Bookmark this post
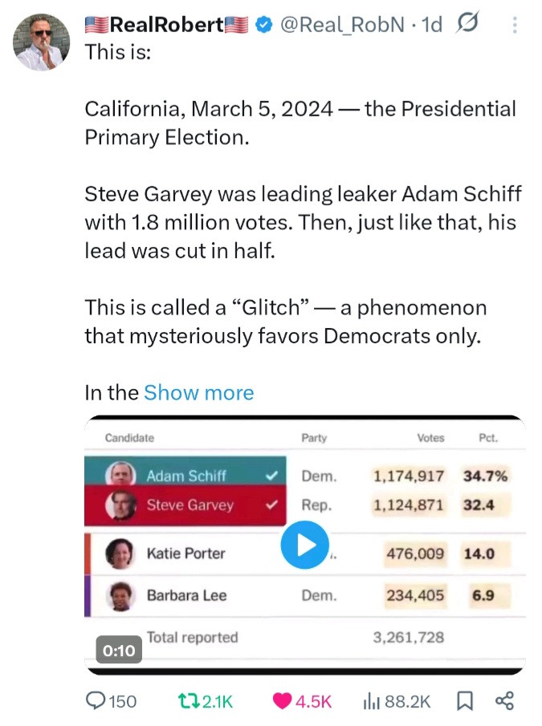Viewport: 542px width, 726px height. [x=464, y=700]
